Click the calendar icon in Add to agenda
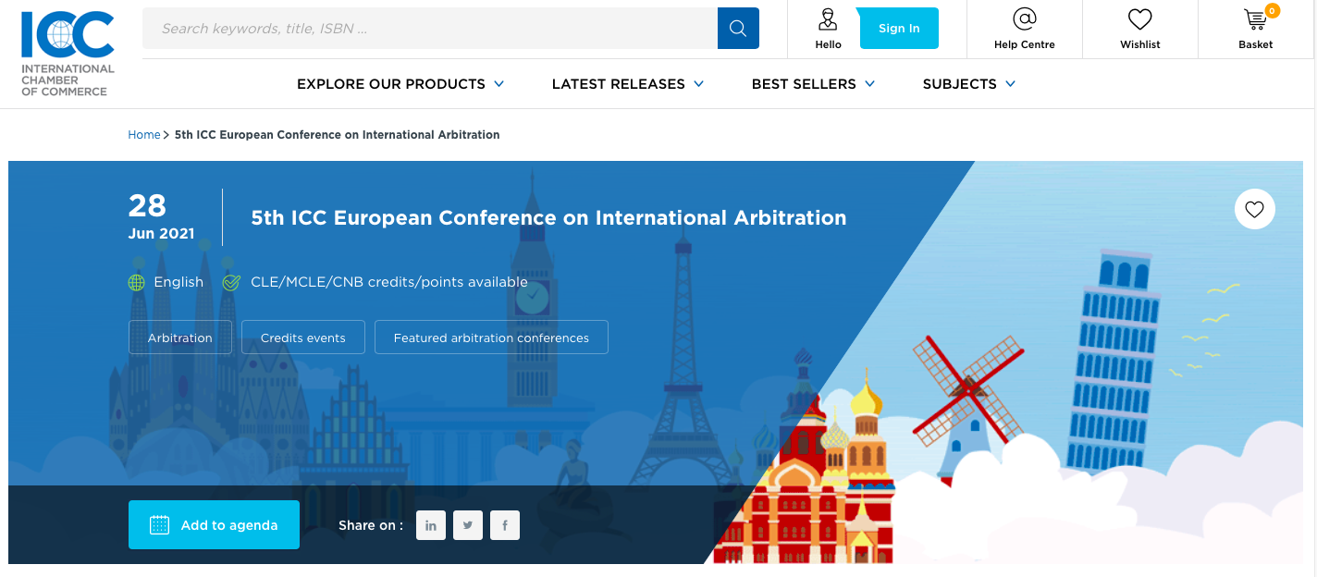Image resolution: width=1317 pixels, height=577 pixels. [159, 525]
